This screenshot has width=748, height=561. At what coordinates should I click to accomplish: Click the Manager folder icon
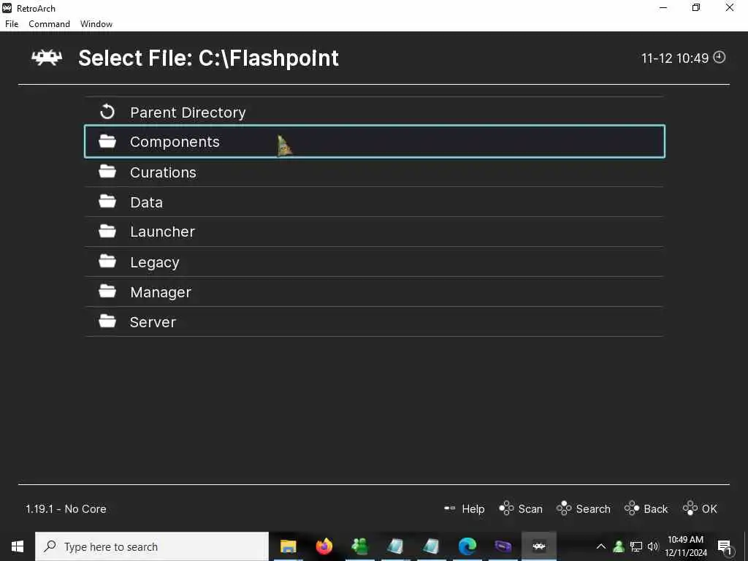107,291
